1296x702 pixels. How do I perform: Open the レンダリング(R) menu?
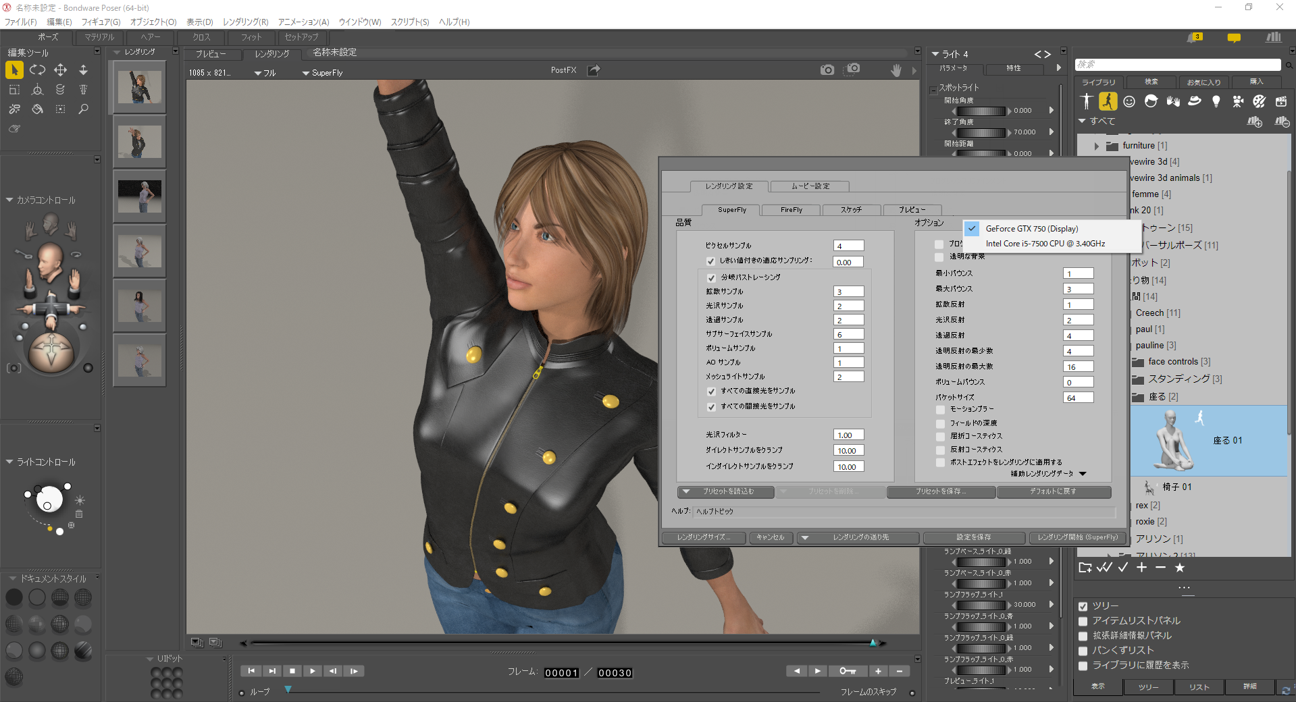(x=244, y=22)
